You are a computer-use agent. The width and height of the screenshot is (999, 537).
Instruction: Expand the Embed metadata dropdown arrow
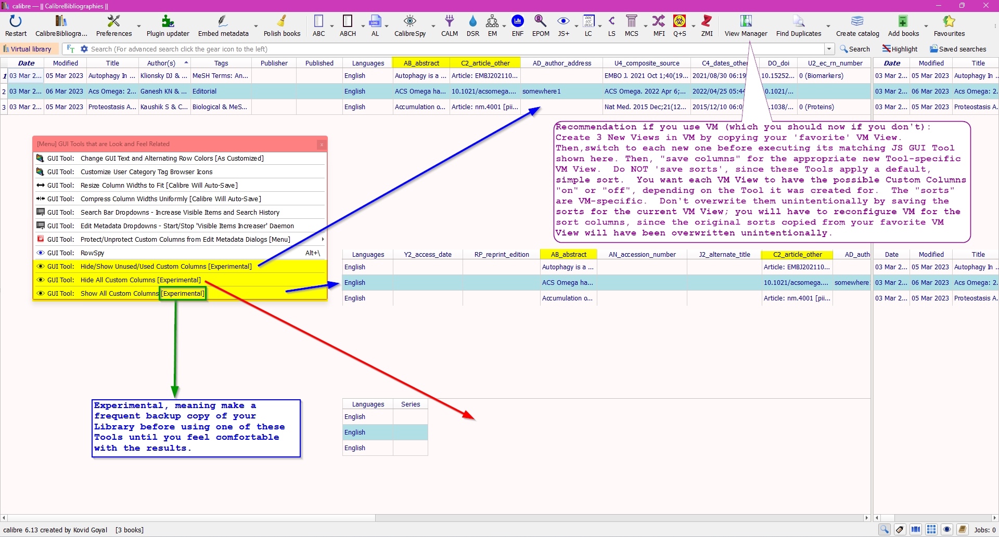(255, 26)
